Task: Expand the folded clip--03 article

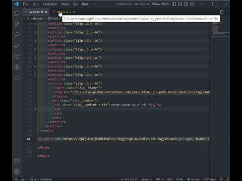Action: (35, 32)
